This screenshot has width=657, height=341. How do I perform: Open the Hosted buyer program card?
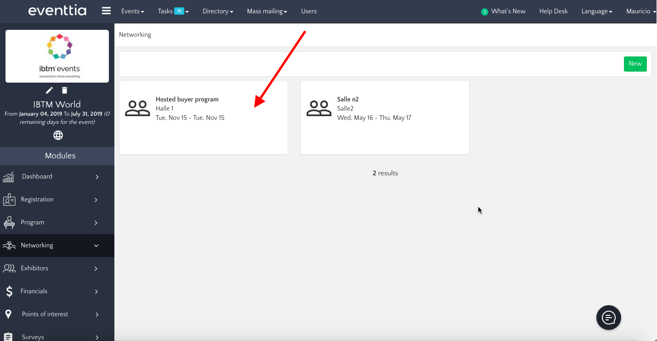(x=203, y=117)
